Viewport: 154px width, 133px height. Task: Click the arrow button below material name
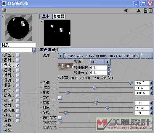tap(34, 50)
